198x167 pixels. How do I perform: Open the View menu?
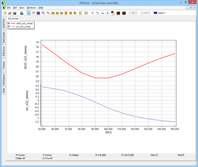(22, 8)
